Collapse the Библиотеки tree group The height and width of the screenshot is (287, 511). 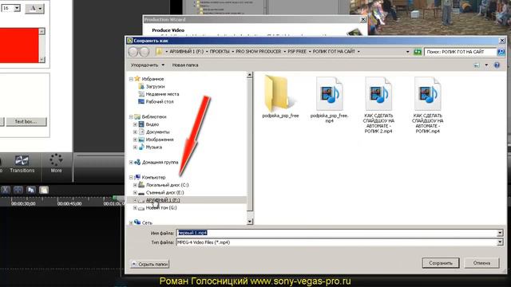(131, 117)
